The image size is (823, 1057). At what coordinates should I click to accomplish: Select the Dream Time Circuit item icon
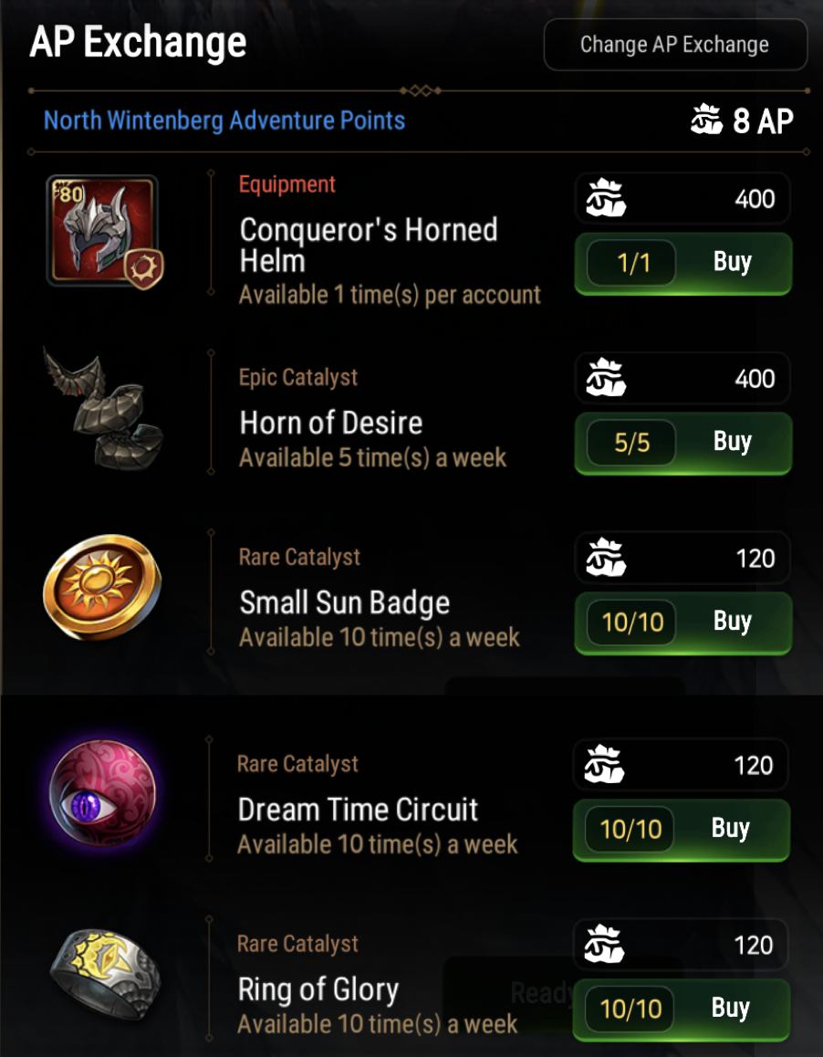[103, 794]
